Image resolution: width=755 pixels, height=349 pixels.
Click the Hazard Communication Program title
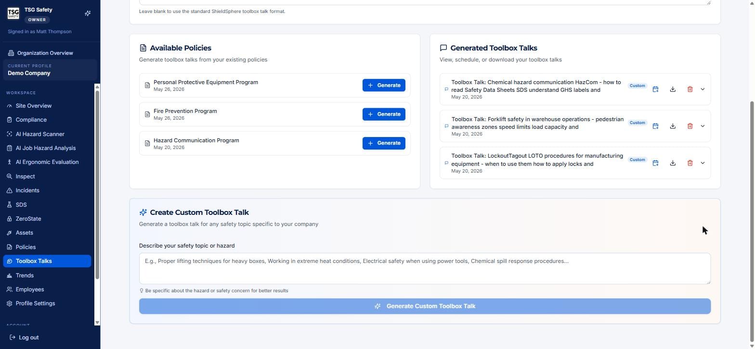(196, 140)
